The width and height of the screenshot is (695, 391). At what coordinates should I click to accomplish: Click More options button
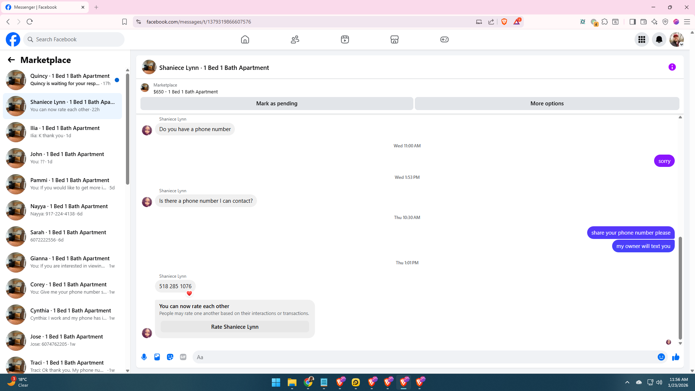[x=547, y=104]
